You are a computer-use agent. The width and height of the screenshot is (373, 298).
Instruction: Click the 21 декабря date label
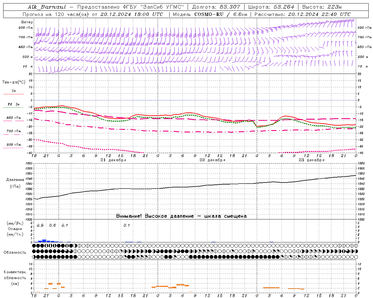113,160
